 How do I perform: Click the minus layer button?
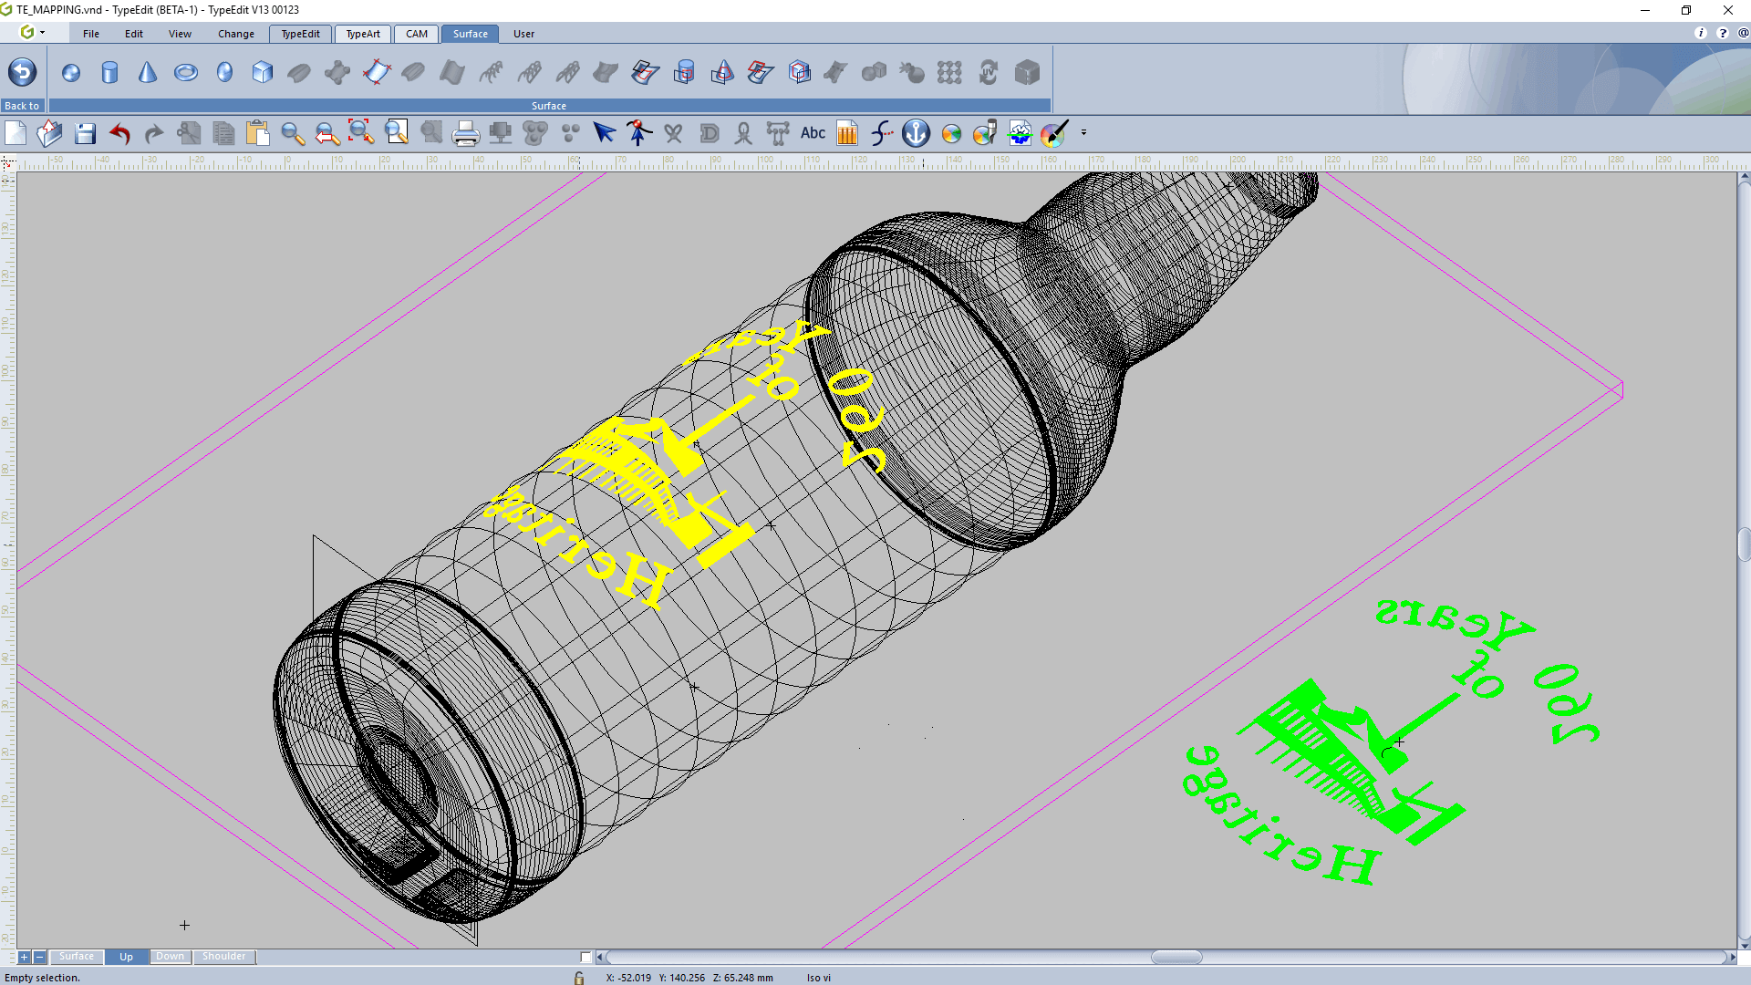pos(39,957)
